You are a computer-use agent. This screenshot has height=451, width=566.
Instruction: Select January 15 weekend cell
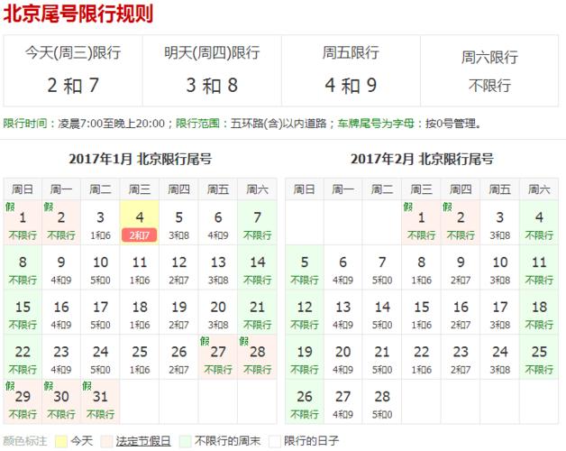click(x=23, y=312)
